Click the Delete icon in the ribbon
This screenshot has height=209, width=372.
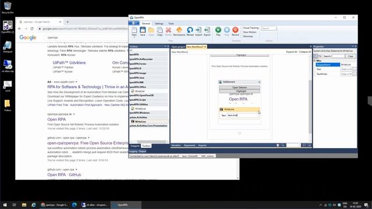tap(169, 30)
